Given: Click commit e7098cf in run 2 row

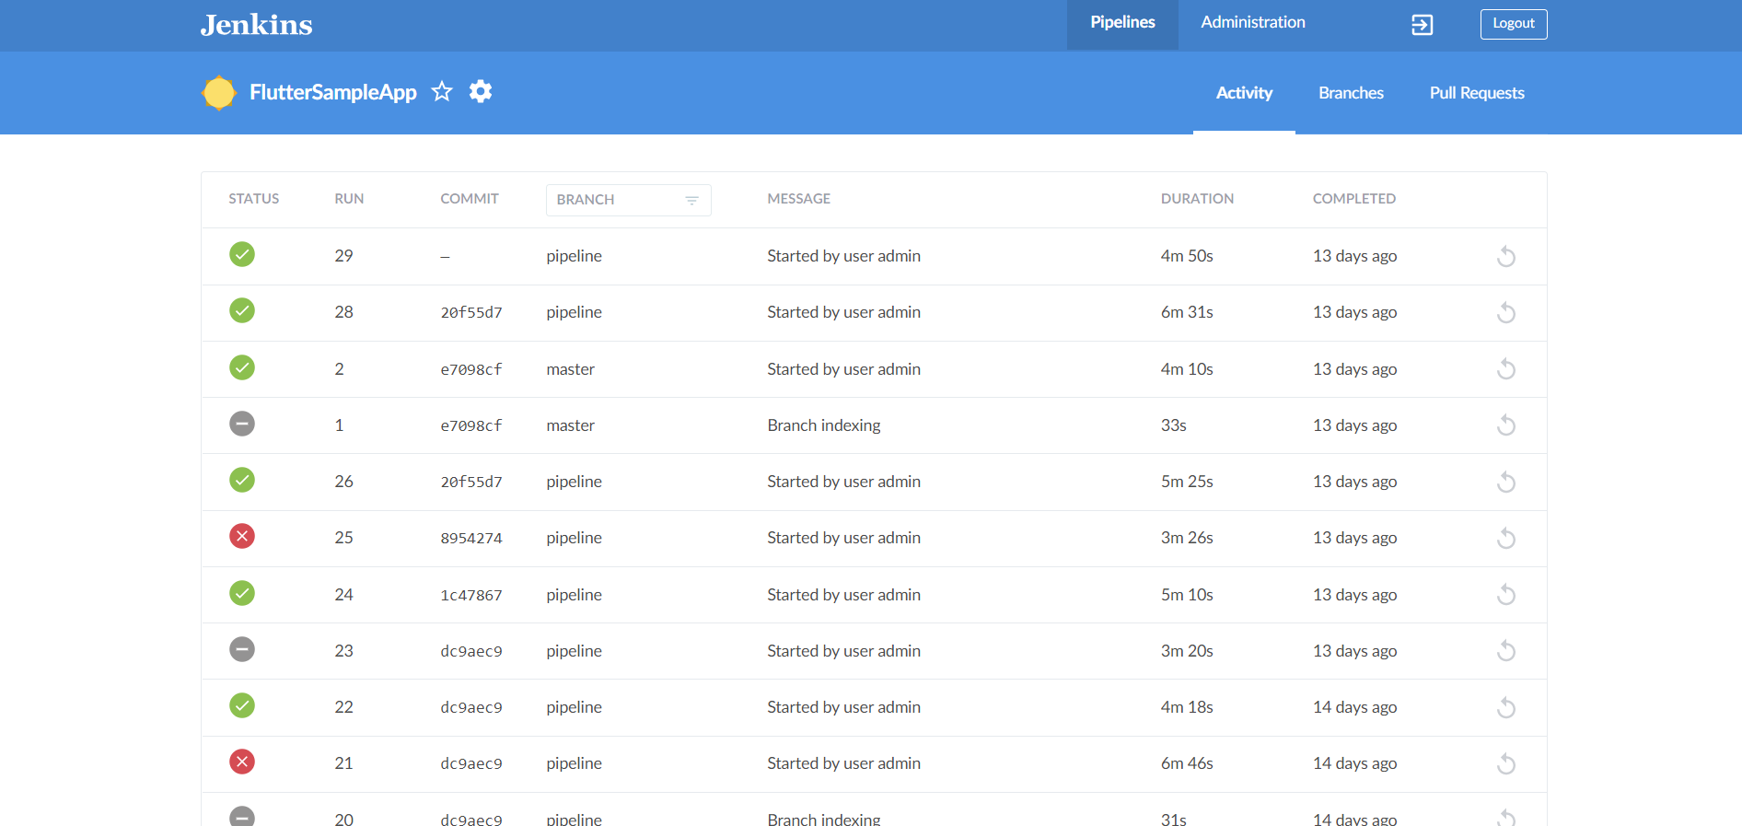Looking at the screenshot, I should tap(471, 370).
